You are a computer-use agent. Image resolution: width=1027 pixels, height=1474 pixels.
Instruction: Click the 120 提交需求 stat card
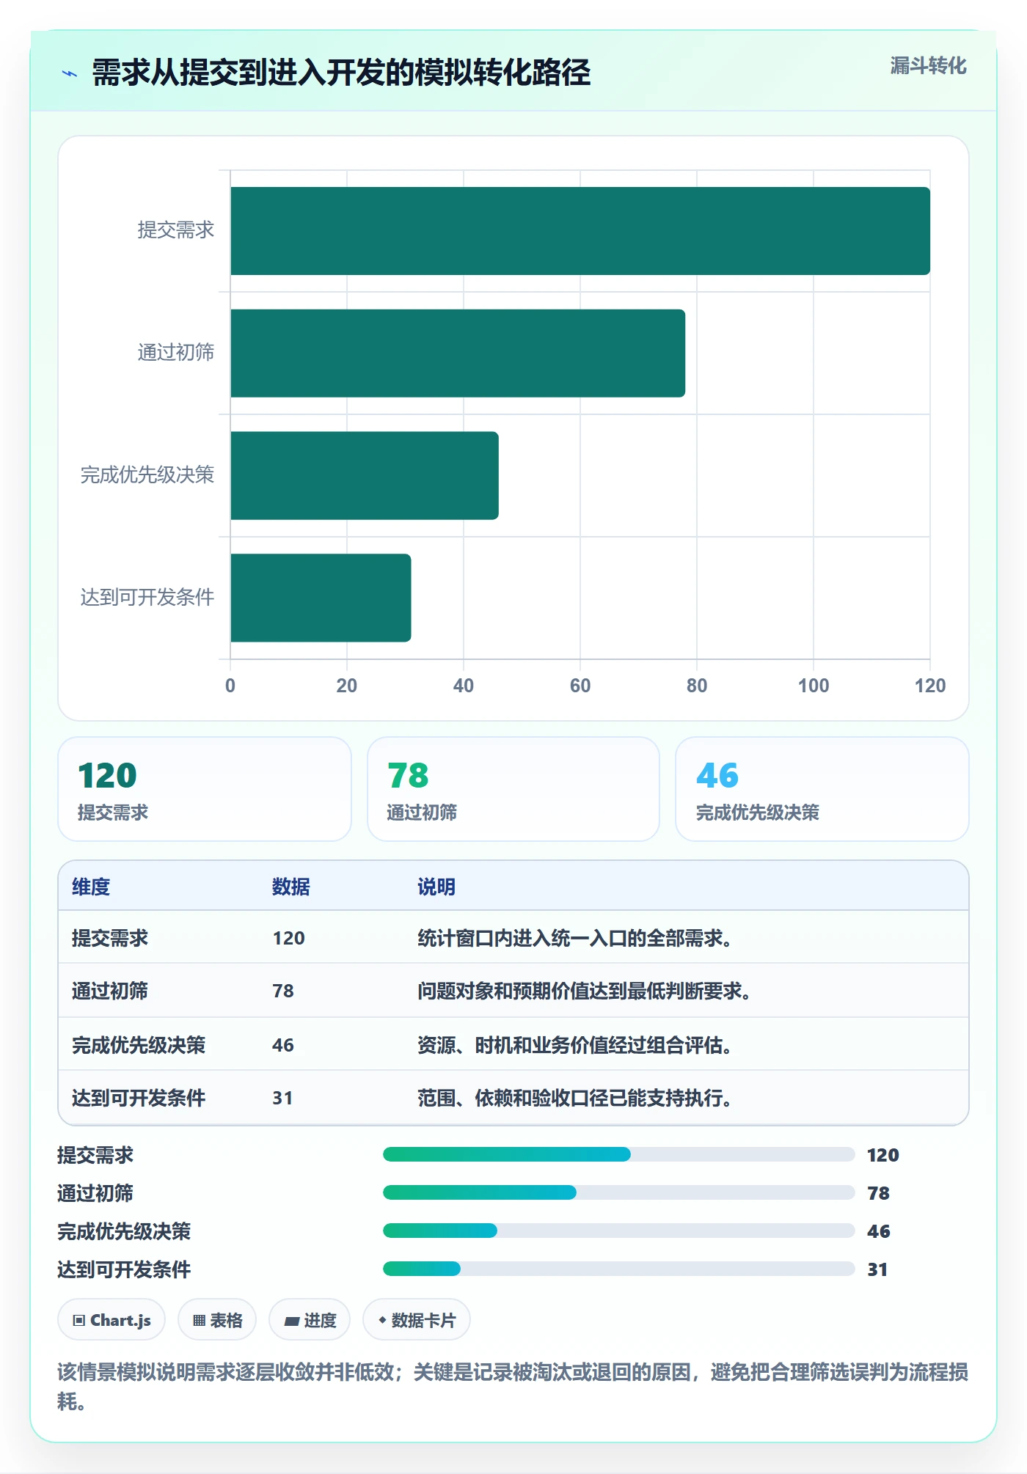(205, 789)
